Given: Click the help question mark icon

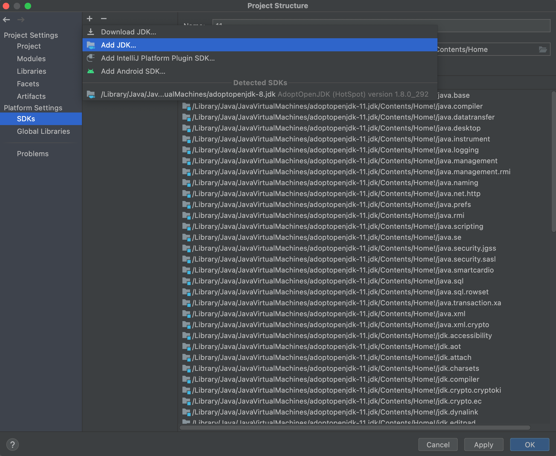Looking at the screenshot, I should (12, 445).
